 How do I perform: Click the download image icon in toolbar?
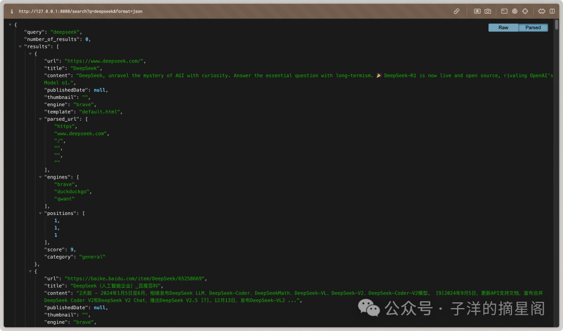[477, 11]
